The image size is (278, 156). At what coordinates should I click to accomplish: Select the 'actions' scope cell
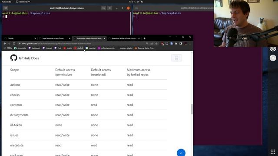(15, 85)
